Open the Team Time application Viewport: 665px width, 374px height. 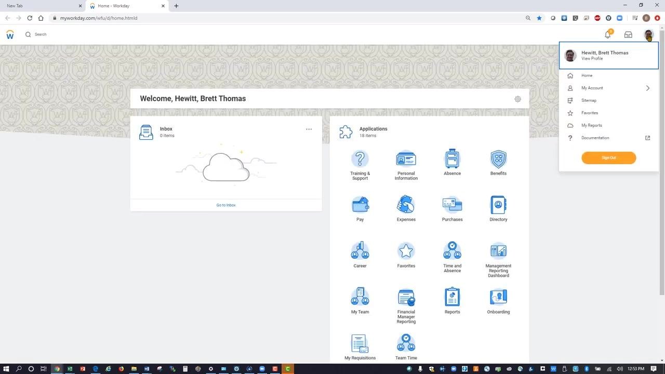(x=406, y=348)
